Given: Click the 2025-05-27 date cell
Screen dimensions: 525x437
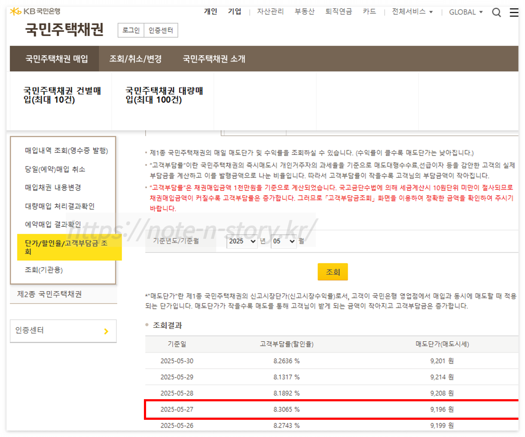Looking at the screenshot, I should (177, 409).
